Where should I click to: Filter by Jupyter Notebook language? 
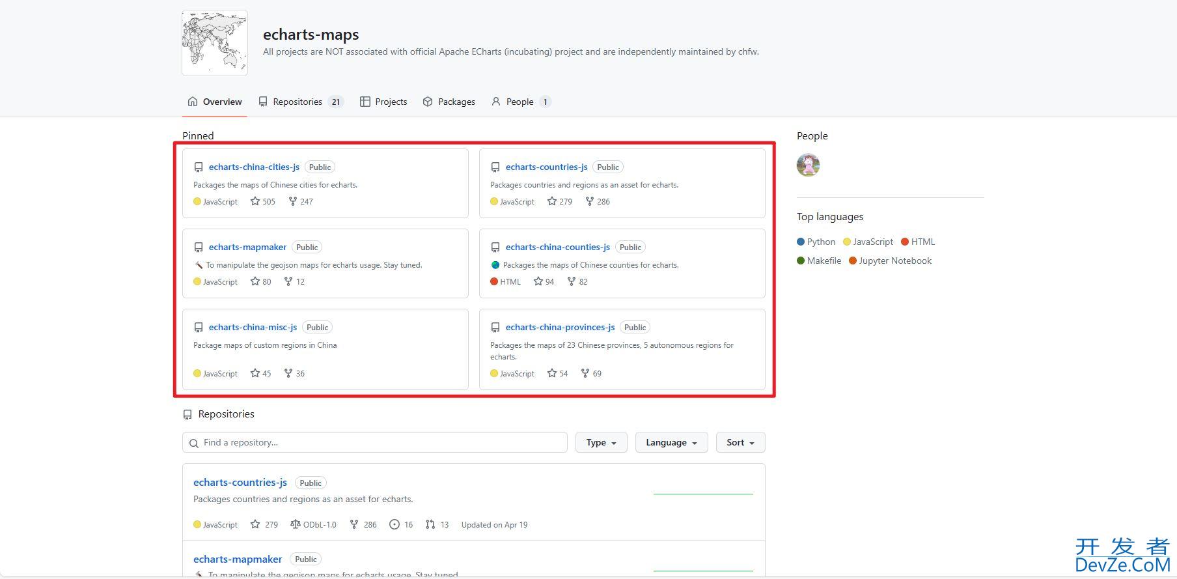(890, 261)
